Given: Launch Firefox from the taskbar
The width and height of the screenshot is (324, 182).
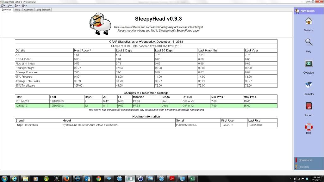Looking at the screenshot, I should coord(66,179).
